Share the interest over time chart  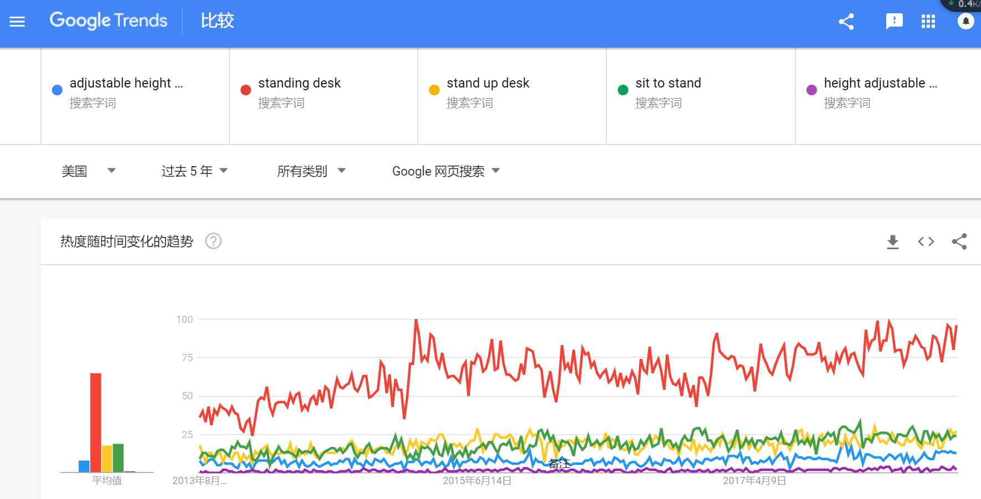tap(959, 241)
